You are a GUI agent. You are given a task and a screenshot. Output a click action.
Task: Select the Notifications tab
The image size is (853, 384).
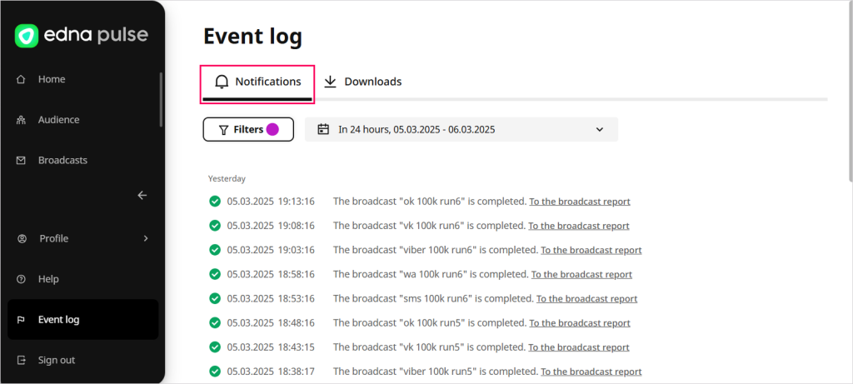pos(257,82)
